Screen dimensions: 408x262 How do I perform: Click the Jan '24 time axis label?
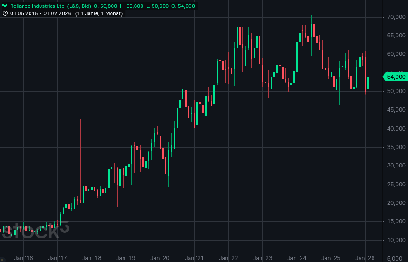coord(296,258)
